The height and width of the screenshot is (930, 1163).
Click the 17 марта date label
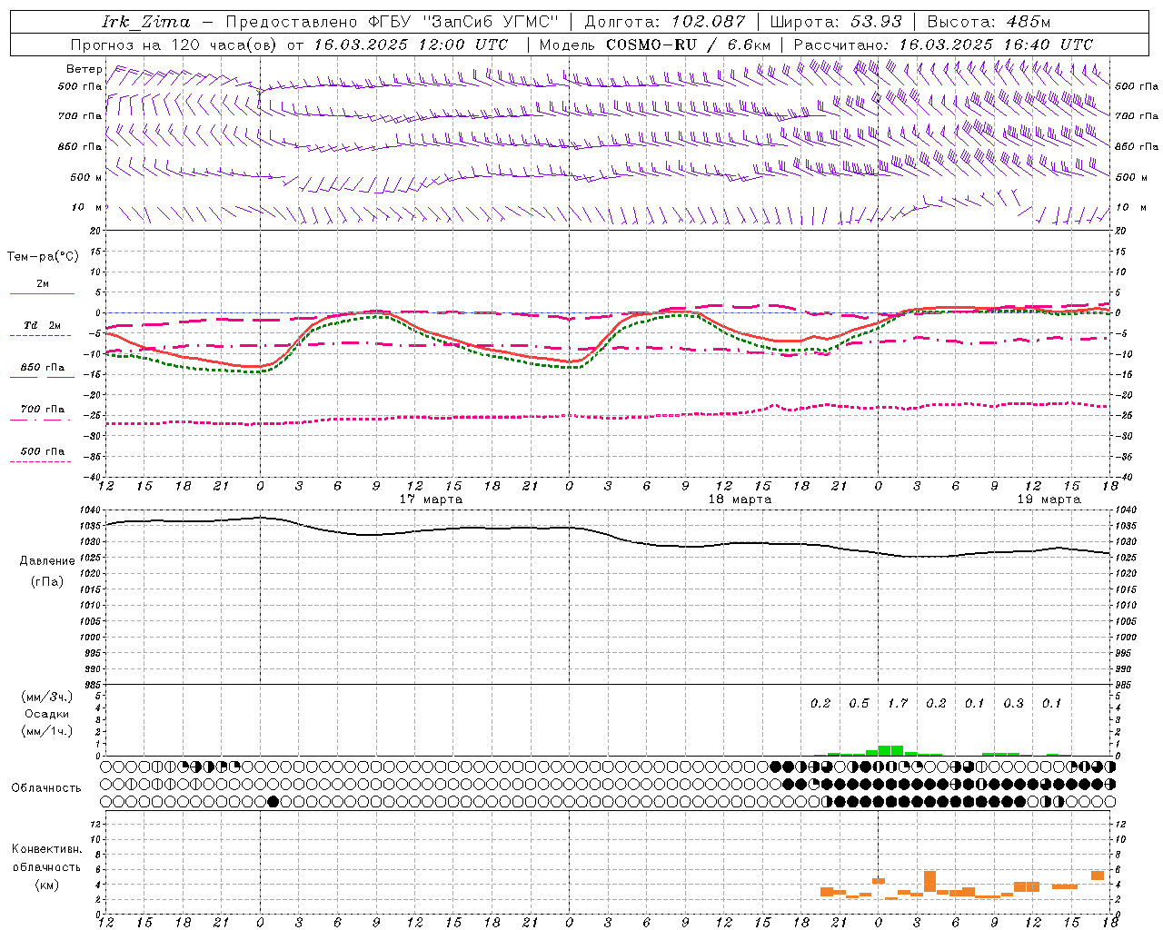(432, 500)
